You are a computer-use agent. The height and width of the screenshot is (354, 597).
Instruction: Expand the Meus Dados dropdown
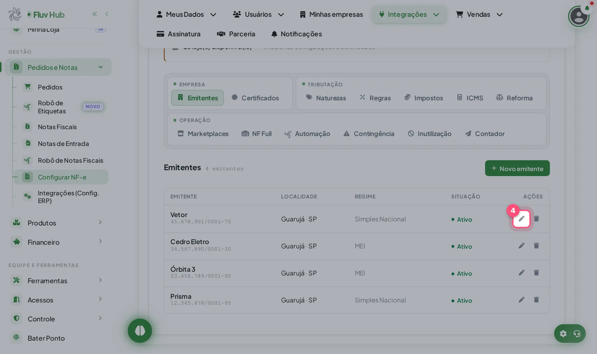point(186,15)
